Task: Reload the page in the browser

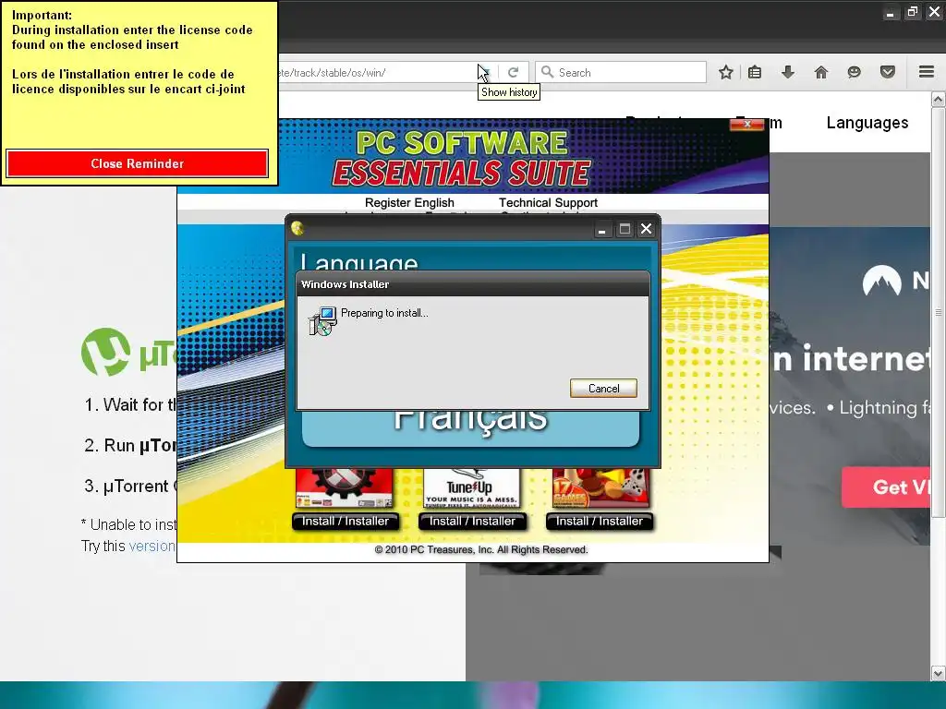Action: coord(513,72)
